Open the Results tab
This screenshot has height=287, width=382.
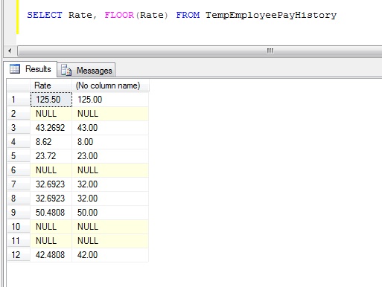[31, 69]
